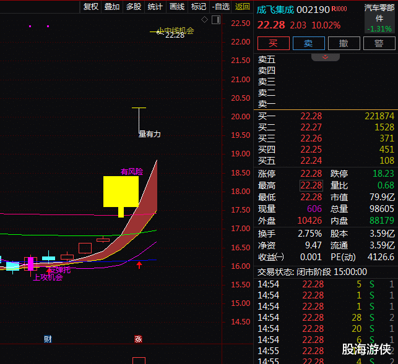Viewport: 398px width, 364px height.
Task: Click the 成飞集成 stock name
Action: tap(275, 10)
